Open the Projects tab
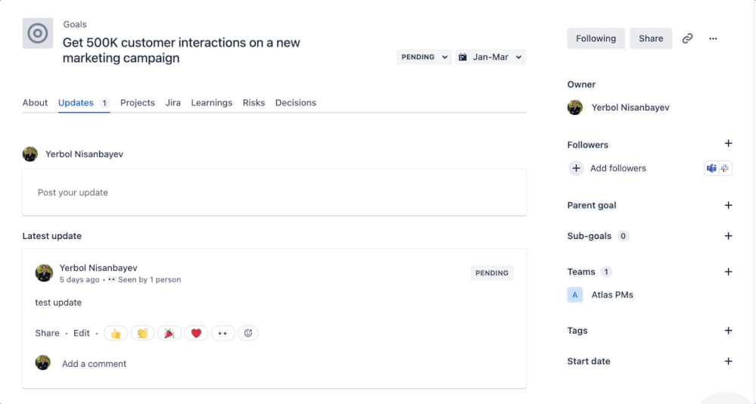The width and height of the screenshot is (756, 404). point(138,103)
